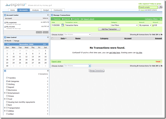Viewport: 166px width, 119px height.
Task: Check the Rent category checkbox
Action: tap(7, 105)
